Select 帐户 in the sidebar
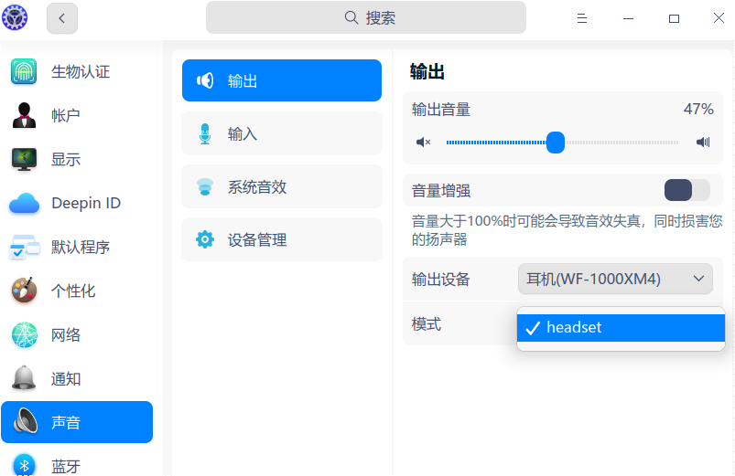 point(77,115)
